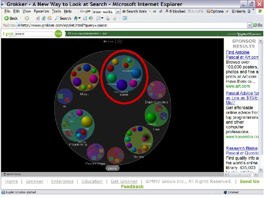Select the General category circle
The height and width of the screenshot is (198, 264).
[139, 140]
